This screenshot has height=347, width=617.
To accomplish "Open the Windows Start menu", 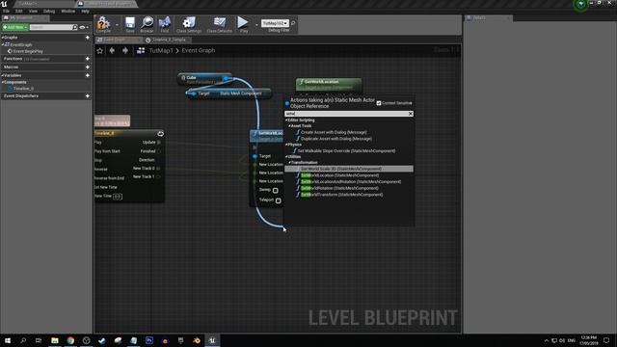I will click(8, 340).
